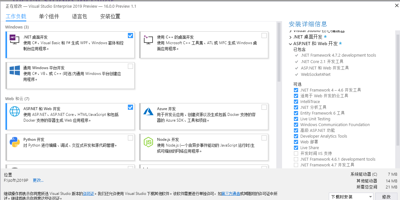
Task: Uncheck 适用于 Web 开发的云工具 option
Action: (x=296, y=96)
